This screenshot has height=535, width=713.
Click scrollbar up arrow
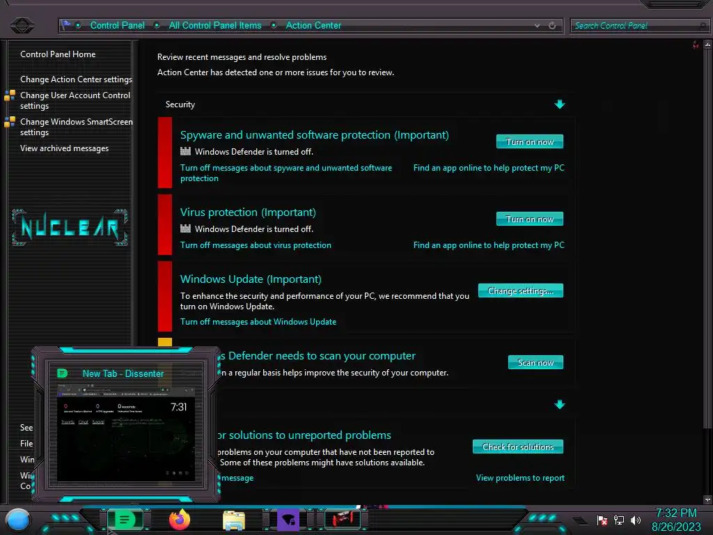707,45
